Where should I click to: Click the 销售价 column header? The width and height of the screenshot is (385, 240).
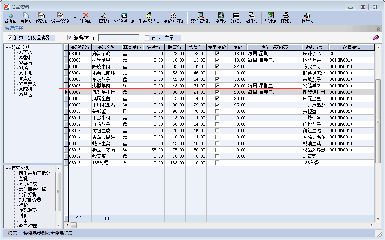click(175, 47)
